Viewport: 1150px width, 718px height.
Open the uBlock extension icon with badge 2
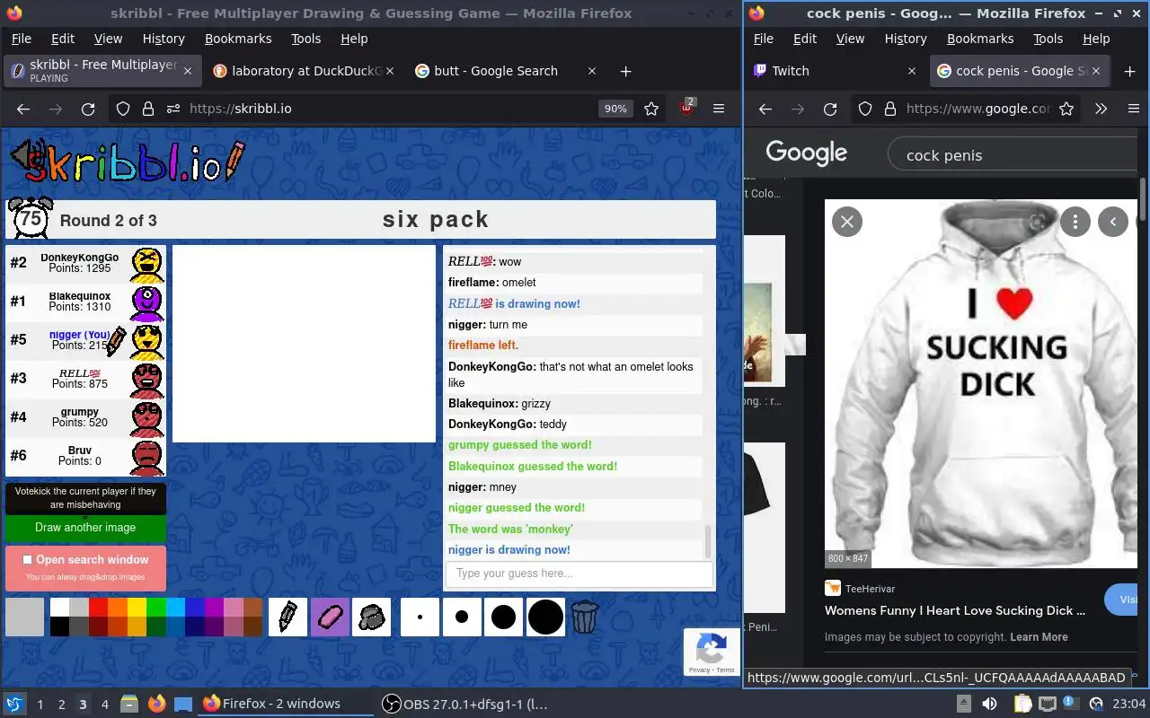pos(687,108)
